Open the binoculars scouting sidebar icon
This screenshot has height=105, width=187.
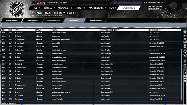pyautogui.click(x=185, y=81)
